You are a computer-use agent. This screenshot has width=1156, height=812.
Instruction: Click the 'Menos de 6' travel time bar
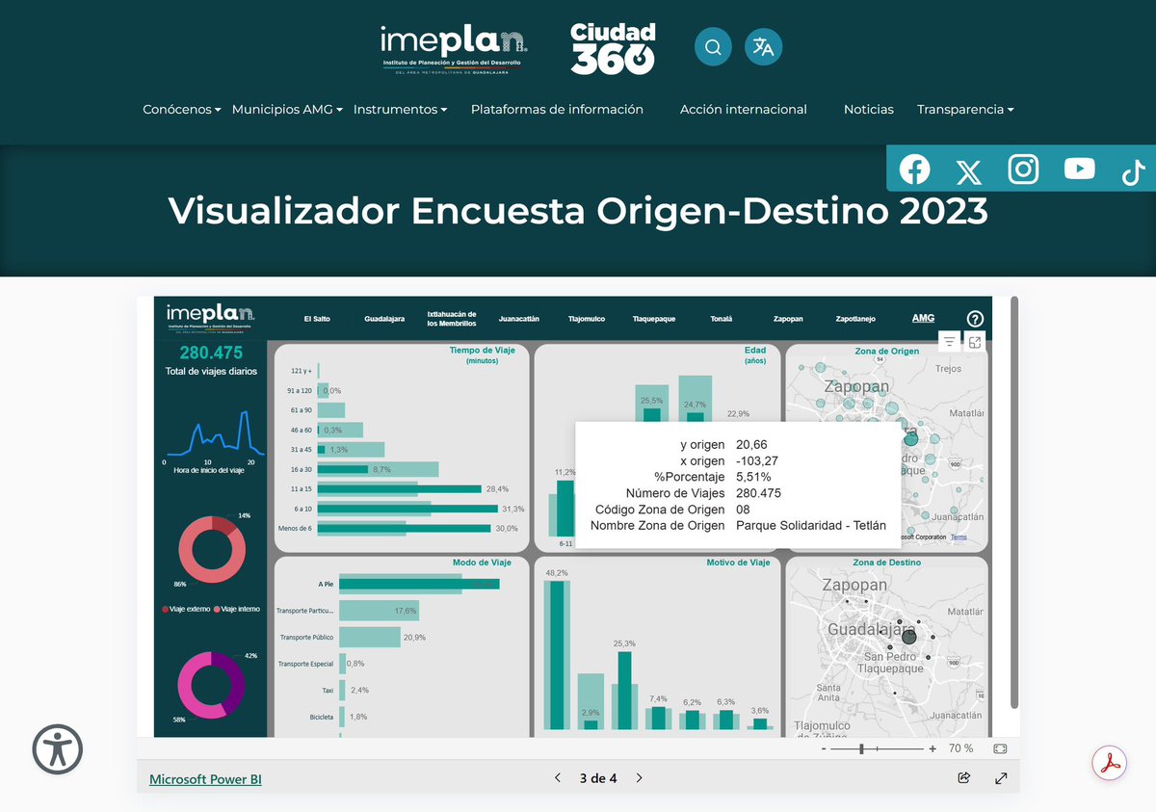[404, 528]
